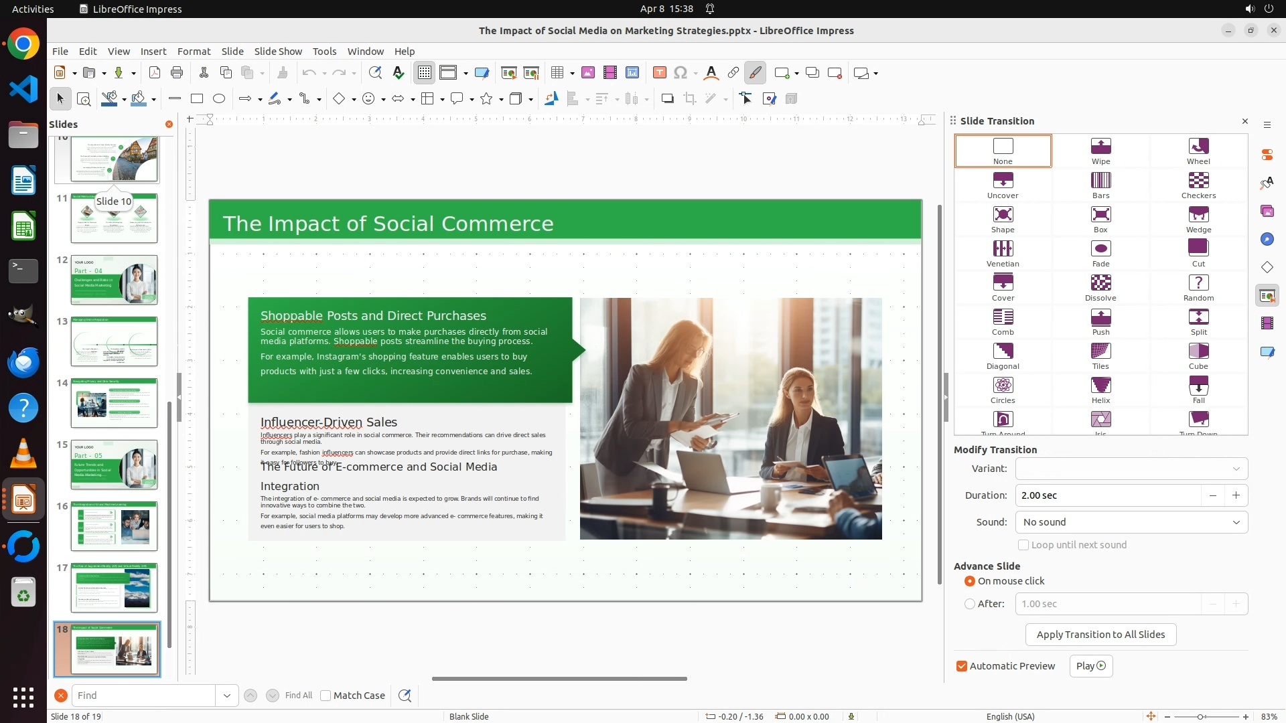
Task: Click the zoom slider in status bar
Action: tap(1200, 716)
